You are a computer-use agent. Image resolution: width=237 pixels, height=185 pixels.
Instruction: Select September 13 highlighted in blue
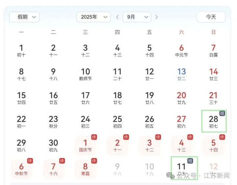point(181,74)
